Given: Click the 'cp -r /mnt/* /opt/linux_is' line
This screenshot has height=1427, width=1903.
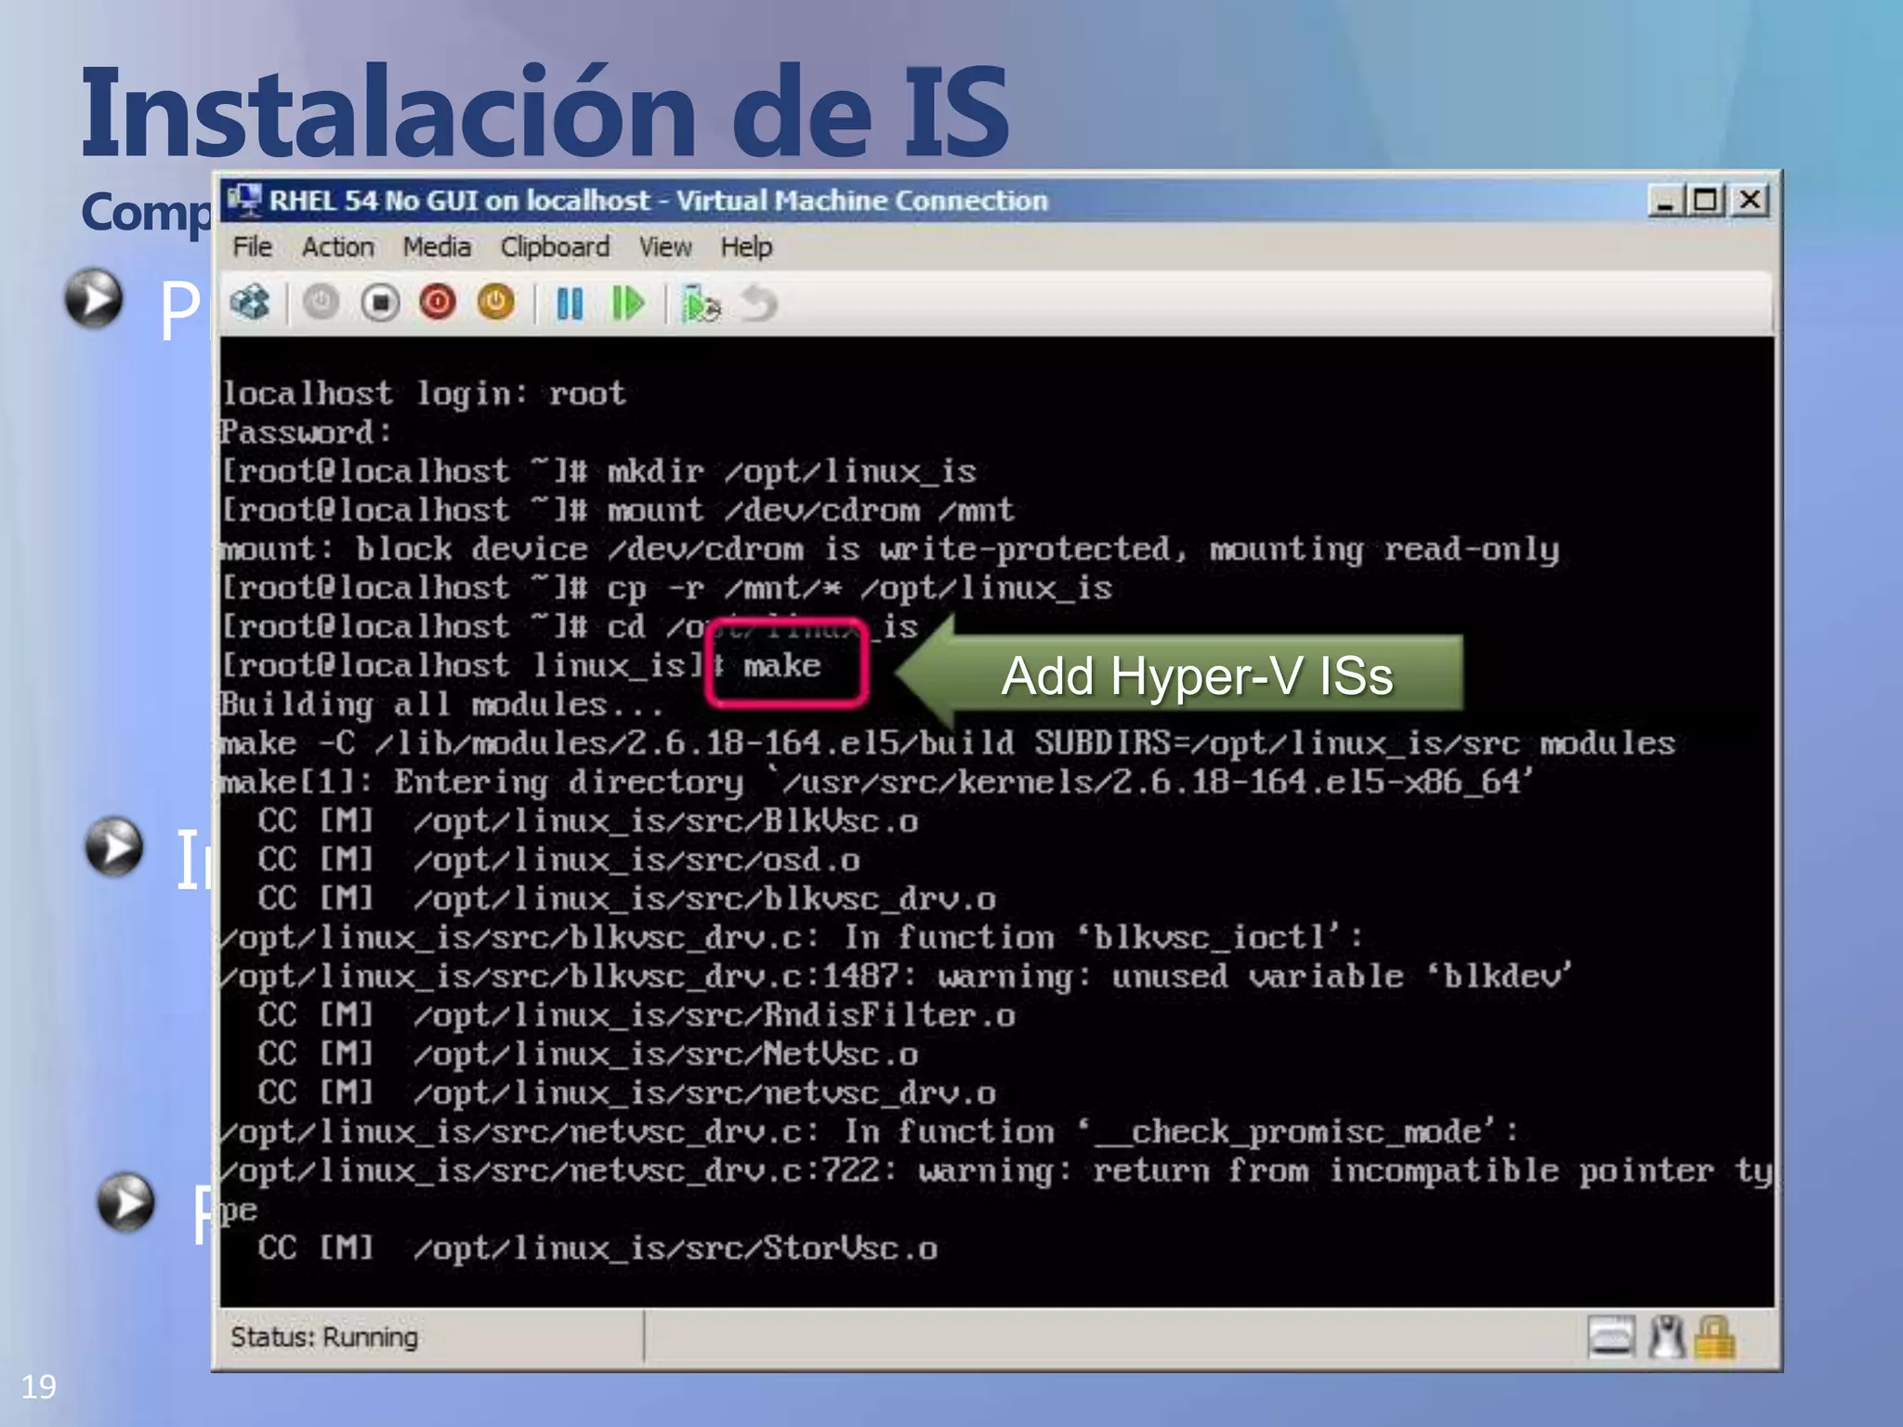Looking at the screenshot, I should [666, 588].
